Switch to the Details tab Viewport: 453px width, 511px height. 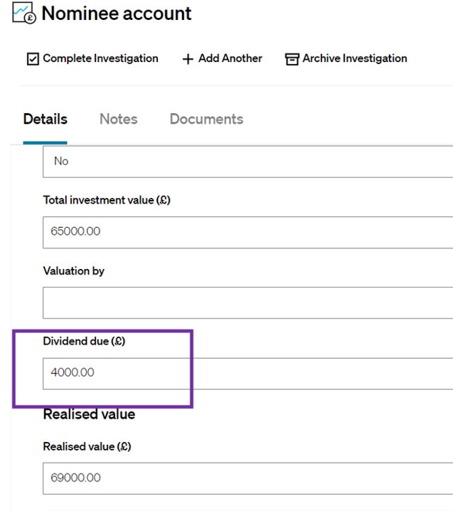click(46, 120)
